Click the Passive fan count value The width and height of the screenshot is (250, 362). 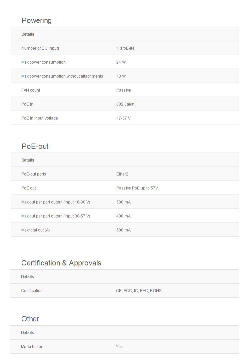(x=123, y=90)
